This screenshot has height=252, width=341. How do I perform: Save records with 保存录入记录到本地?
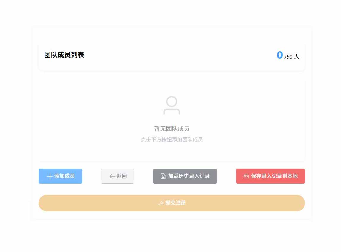coord(270,176)
